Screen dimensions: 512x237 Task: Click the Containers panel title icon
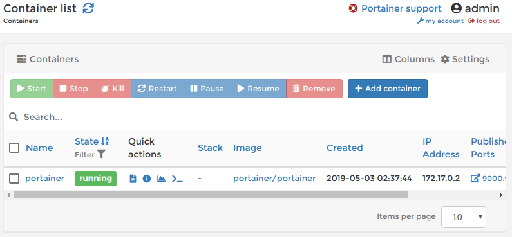(21, 59)
